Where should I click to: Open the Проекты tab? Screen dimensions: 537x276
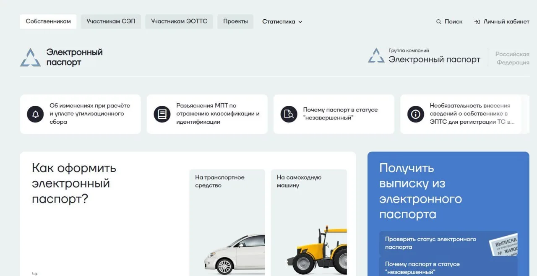coord(235,21)
